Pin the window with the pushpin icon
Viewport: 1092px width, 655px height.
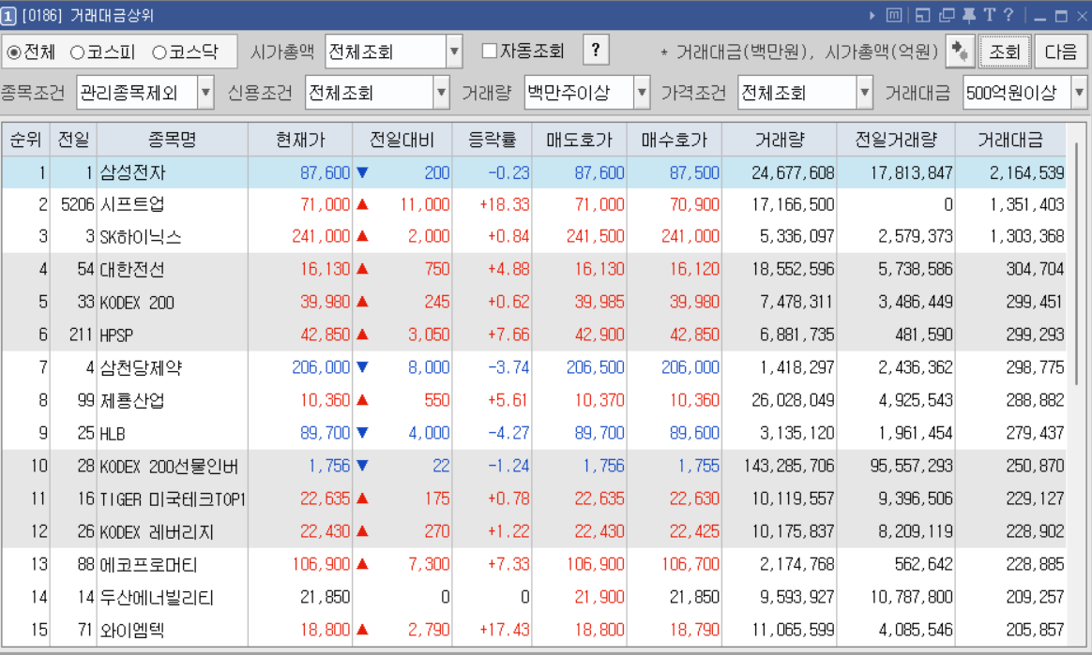point(969,15)
